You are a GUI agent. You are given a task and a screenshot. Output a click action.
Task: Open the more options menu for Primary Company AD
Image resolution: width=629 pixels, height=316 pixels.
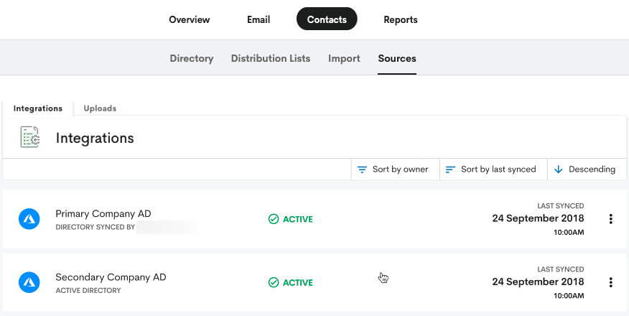pos(610,219)
